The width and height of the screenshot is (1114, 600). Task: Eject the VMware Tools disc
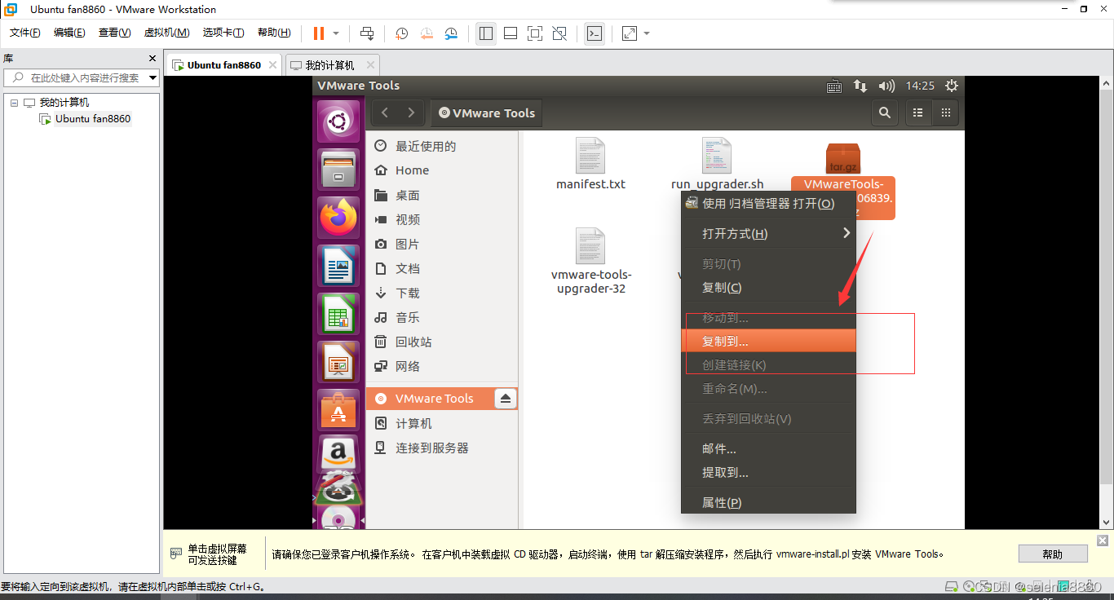pos(506,399)
